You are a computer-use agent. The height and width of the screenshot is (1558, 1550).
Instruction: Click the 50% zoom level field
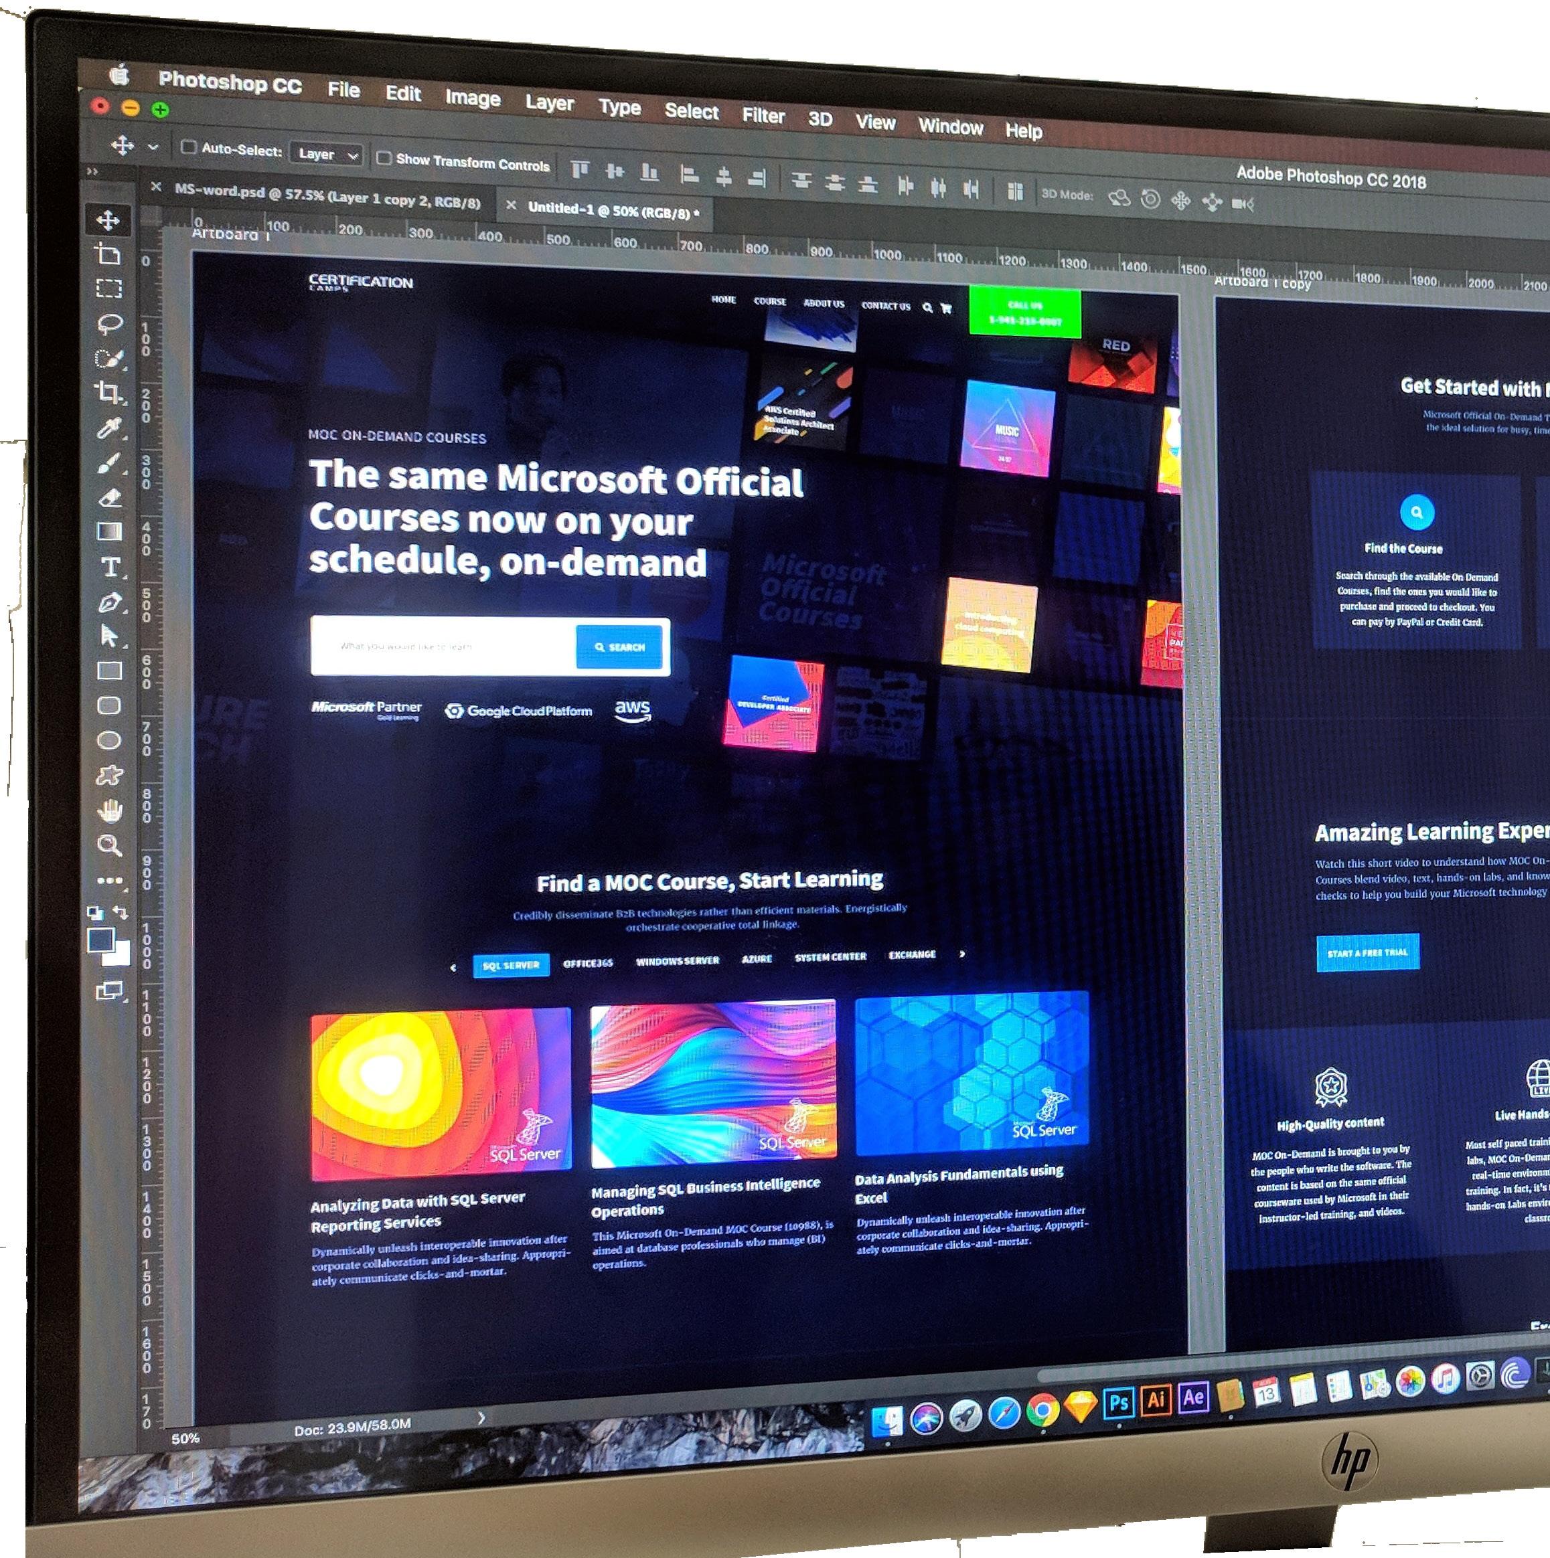185,1438
